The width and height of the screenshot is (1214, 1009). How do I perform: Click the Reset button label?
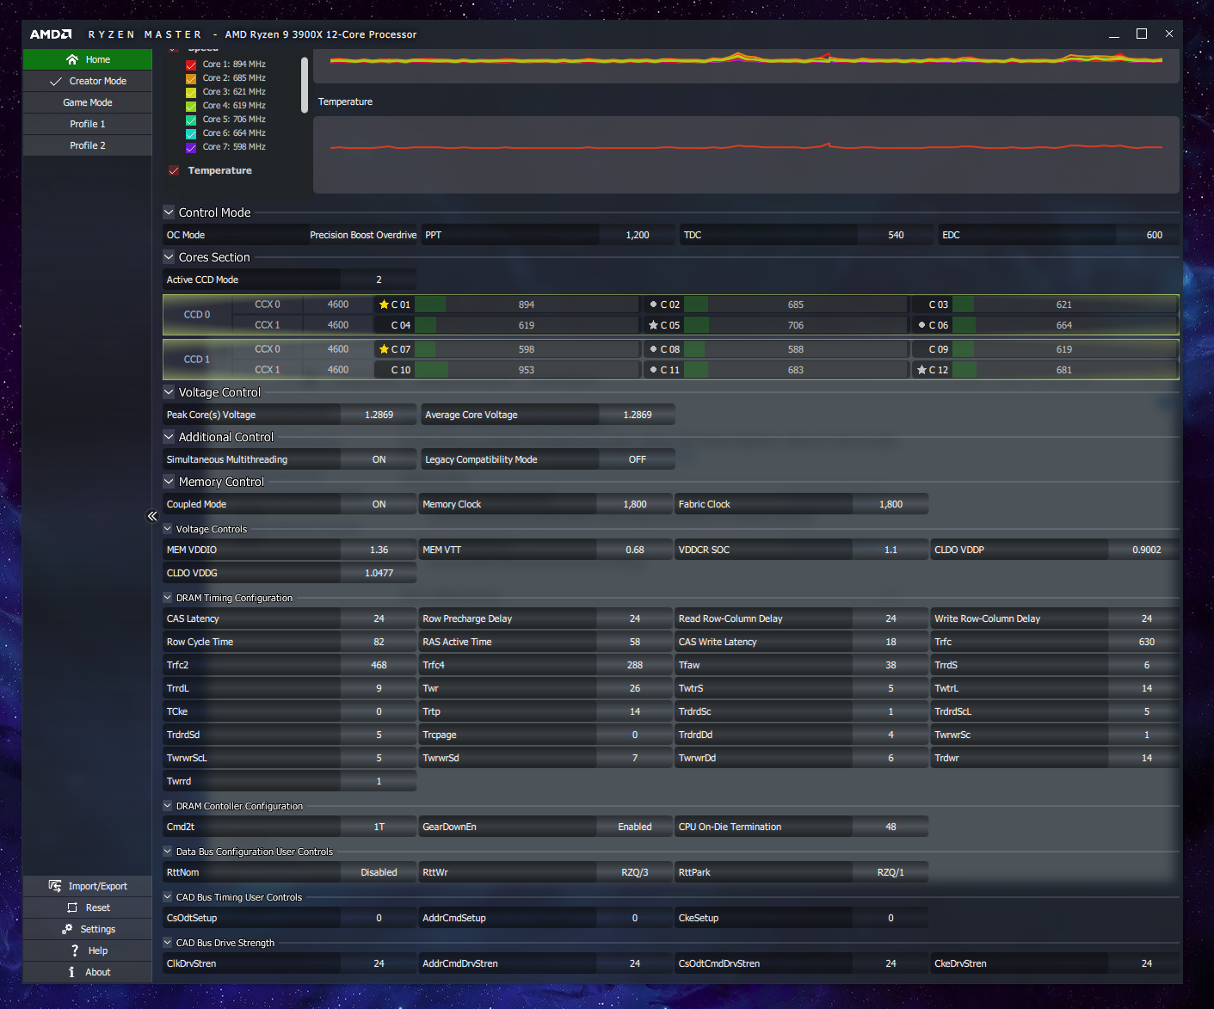click(98, 907)
